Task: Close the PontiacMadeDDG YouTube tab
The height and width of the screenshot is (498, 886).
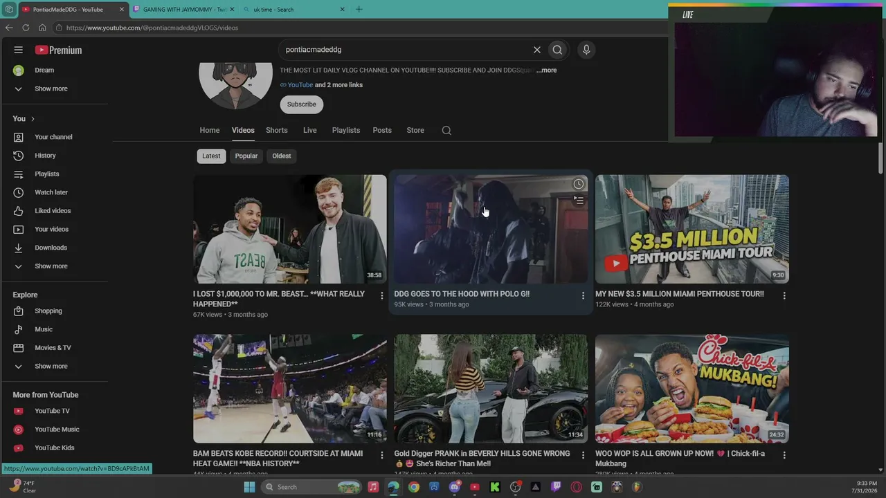Action: pos(122,10)
